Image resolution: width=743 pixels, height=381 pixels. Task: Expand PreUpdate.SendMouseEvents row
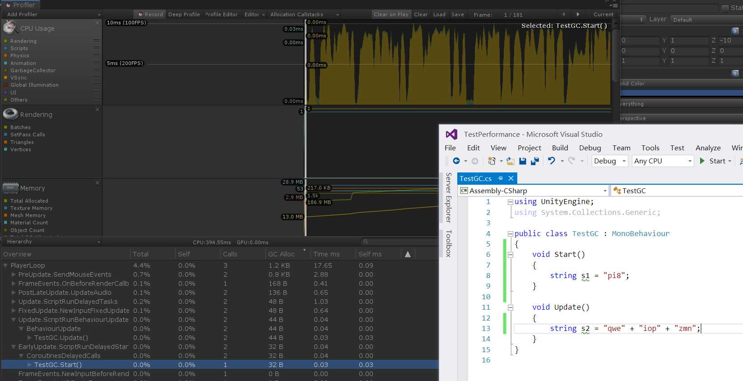click(14, 274)
